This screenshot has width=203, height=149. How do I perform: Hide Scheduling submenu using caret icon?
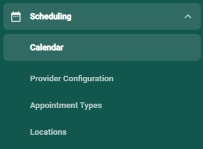point(188,17)
